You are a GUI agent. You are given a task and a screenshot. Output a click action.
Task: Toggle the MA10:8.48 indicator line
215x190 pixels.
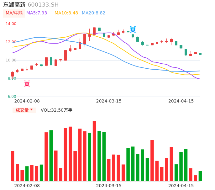[66, 13]
